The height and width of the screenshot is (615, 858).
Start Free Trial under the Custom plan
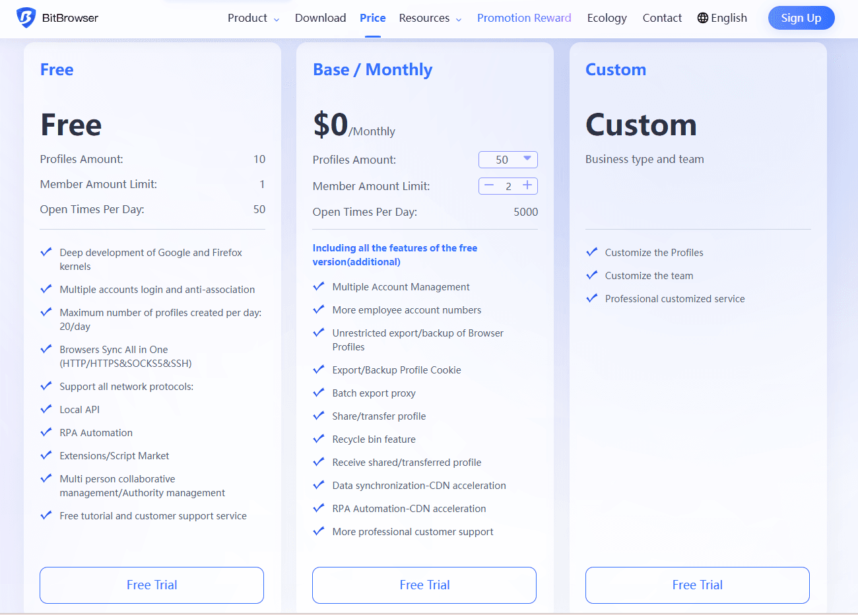click(x=697, y=585)
